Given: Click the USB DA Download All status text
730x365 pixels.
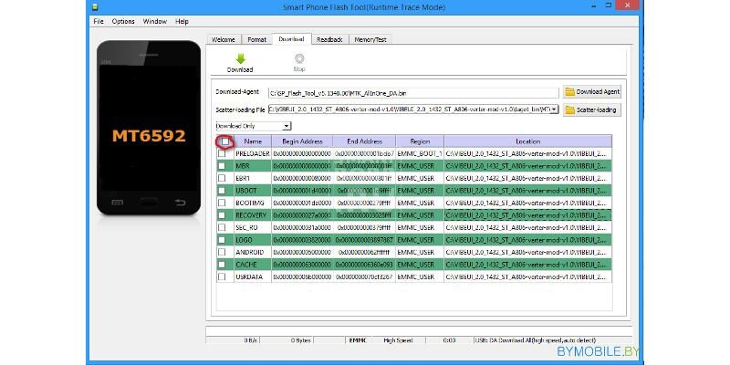Looking at the screenshot, I should coord(536,340).
